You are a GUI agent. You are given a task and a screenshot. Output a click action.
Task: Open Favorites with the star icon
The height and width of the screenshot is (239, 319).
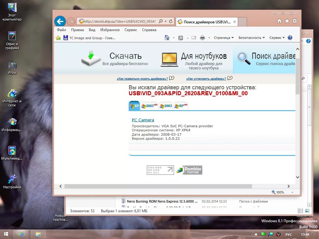click(287, 21)
